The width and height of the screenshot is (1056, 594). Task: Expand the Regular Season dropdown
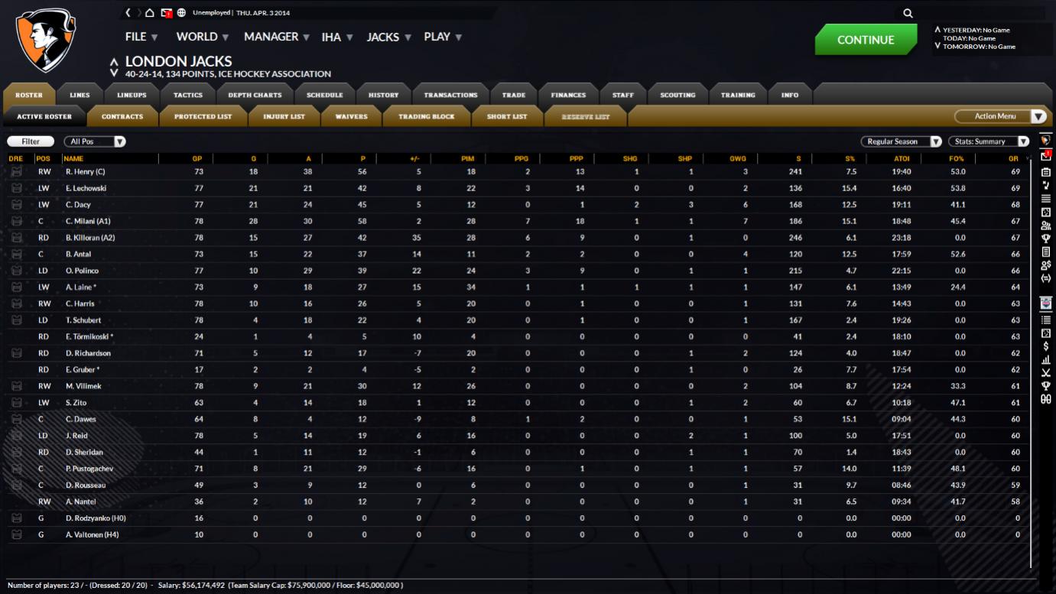click(901, 141)
